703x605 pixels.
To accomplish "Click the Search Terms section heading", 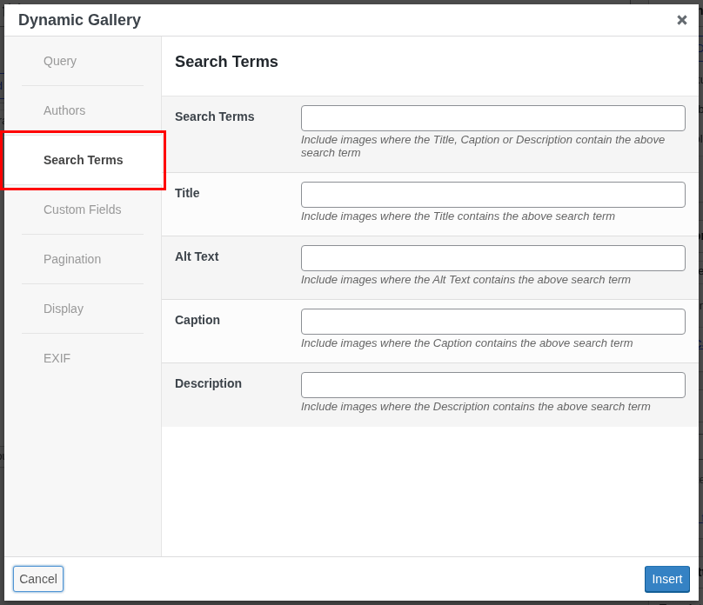I will [226, 62].
